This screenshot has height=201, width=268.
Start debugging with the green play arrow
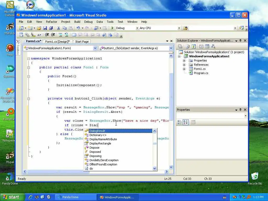[x=112, y=28]
